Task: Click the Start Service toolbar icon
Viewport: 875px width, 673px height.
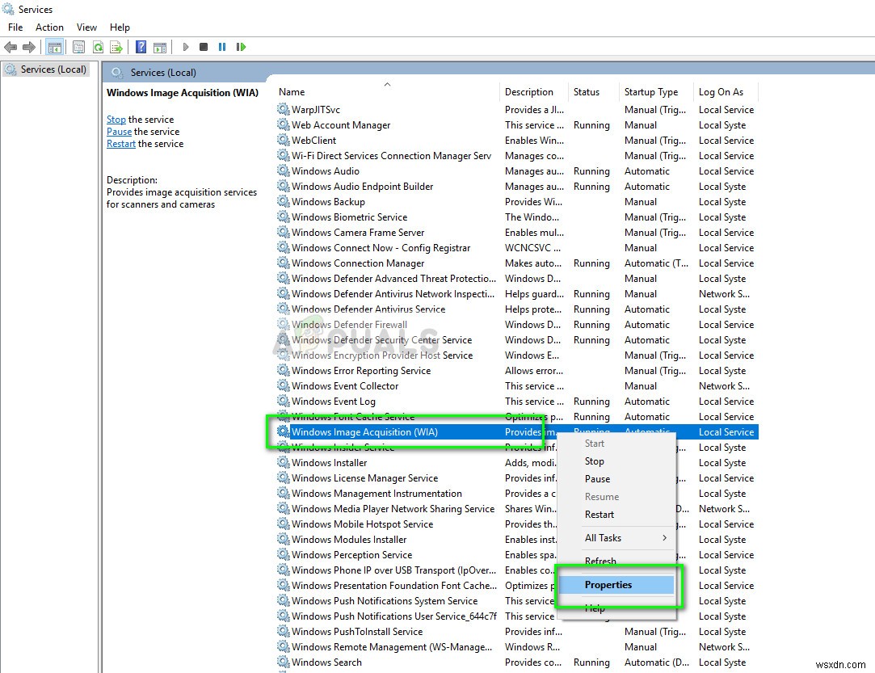Action: tap(185, 46)
